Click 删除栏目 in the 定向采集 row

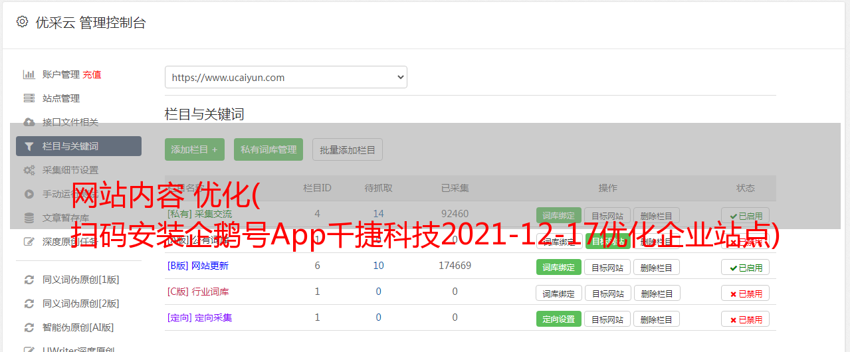(657, 319)
